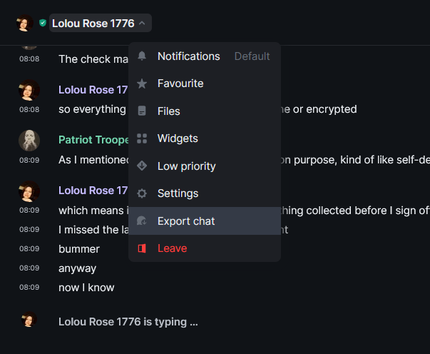Change the Notifications Default setting
The height and width of the screenshot is (354, 430).
click(252, 56)
